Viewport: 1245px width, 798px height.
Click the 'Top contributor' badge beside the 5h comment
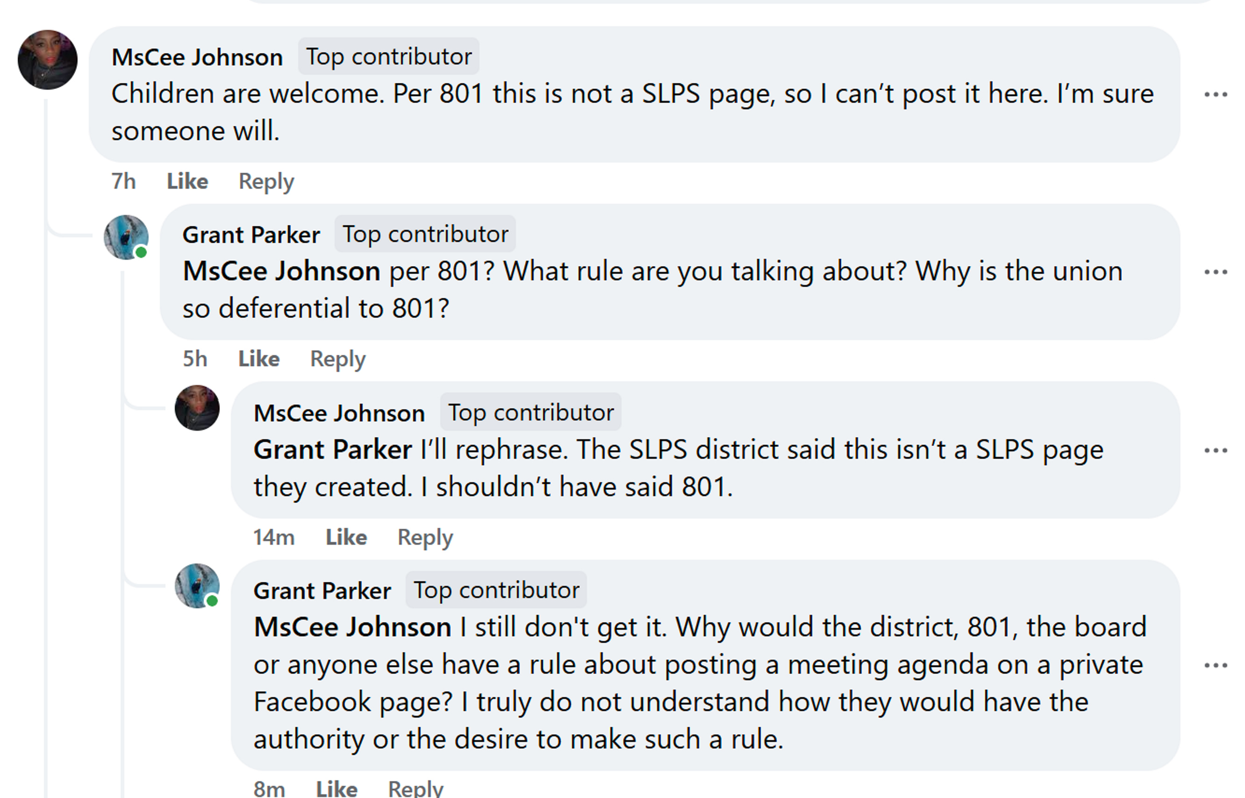[425, 234]
